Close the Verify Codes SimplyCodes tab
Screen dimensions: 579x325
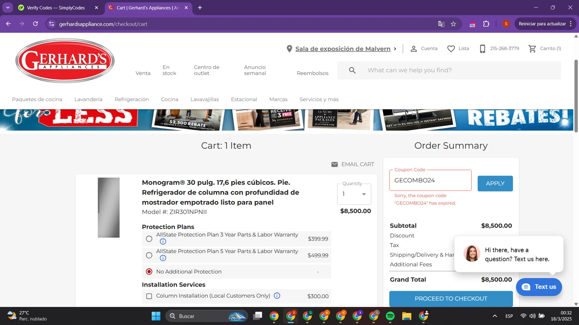tap(96, 8)
